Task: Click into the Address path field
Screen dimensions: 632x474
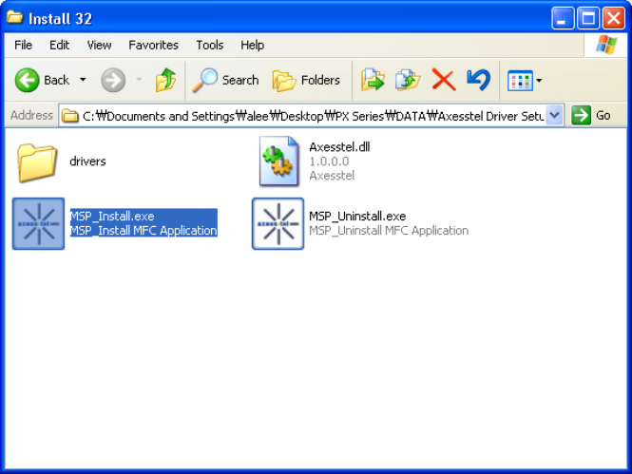Action: pyautogui.click(x=313, y=117)
